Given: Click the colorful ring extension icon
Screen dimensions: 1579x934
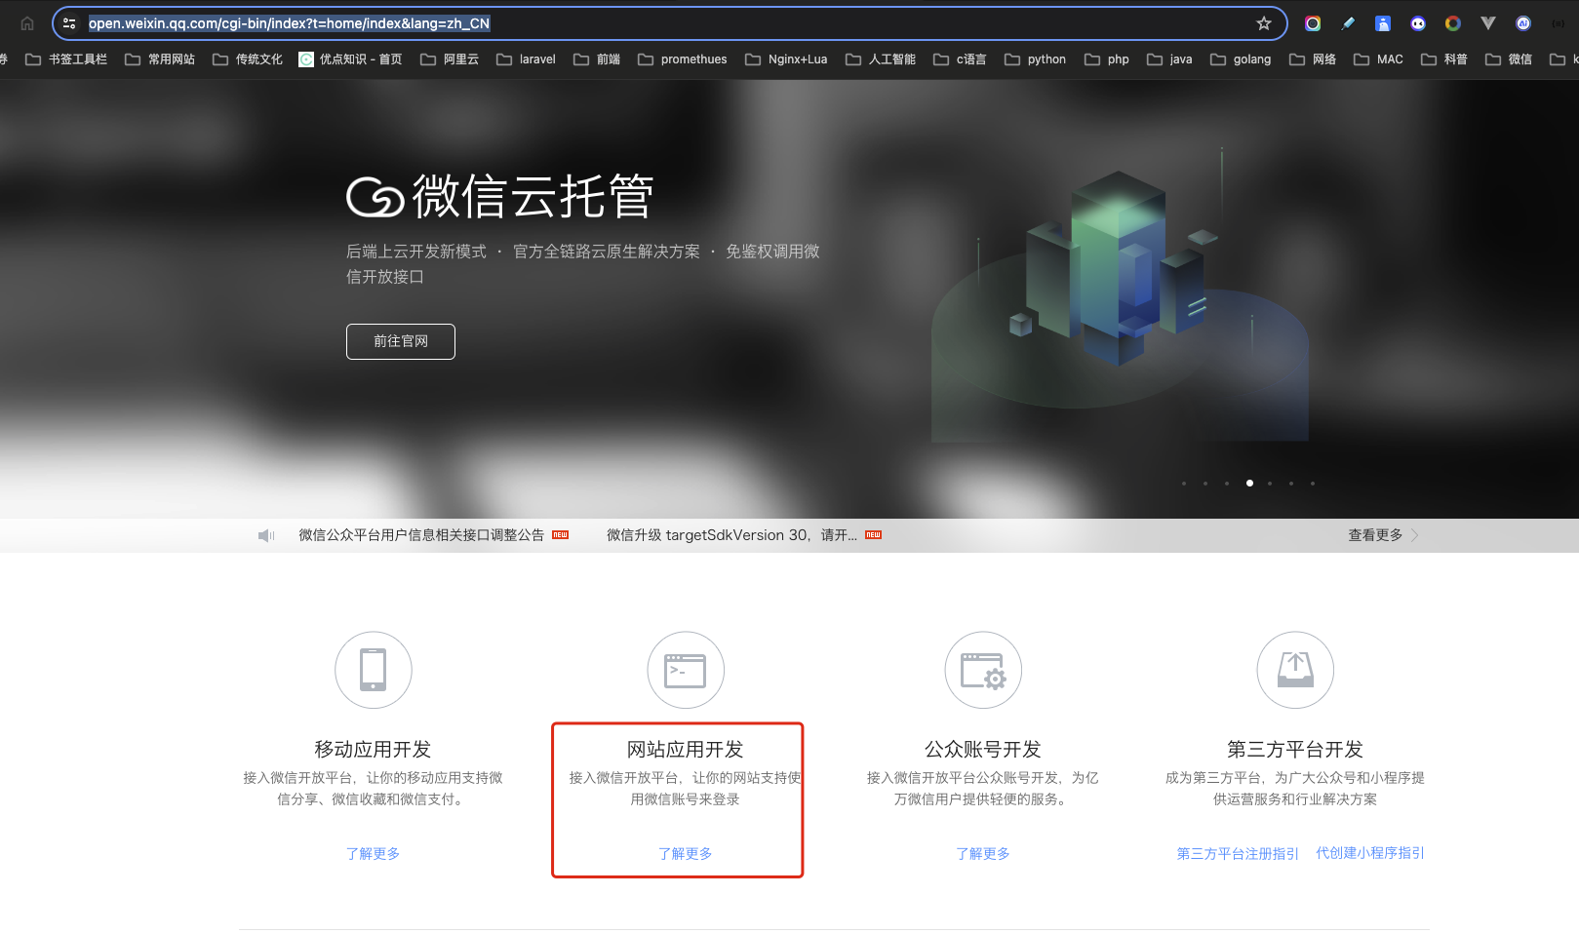Looking at the screenshot, I should coord(1313,23).
